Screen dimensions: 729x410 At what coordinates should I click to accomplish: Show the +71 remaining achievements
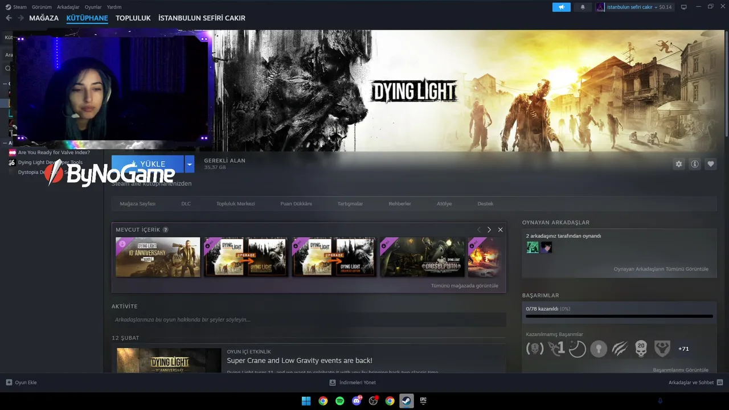pos(683,348)
